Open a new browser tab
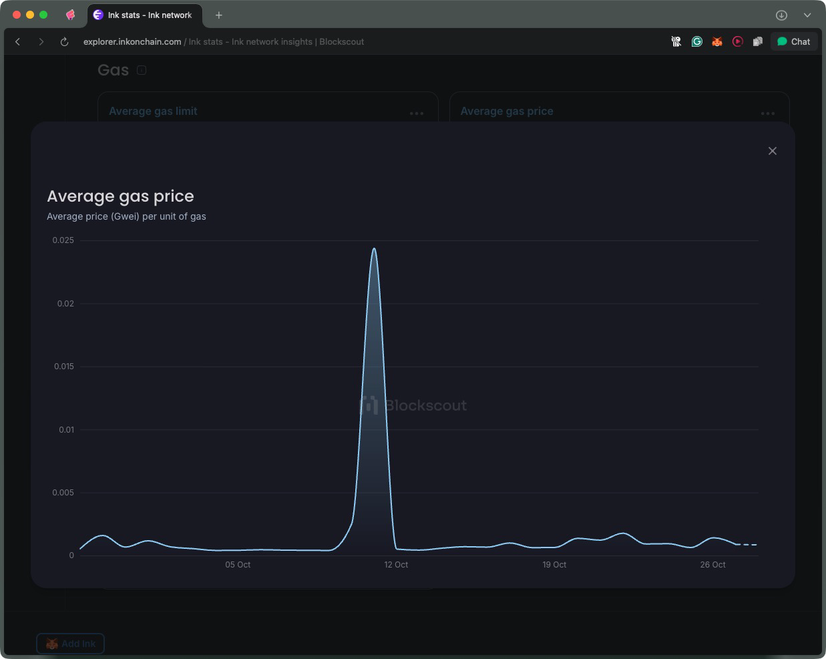 (x=219, y=14)
